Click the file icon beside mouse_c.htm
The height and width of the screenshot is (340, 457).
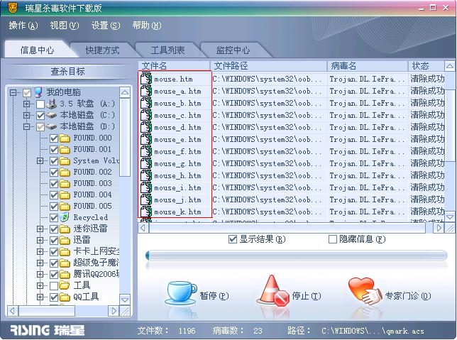tap(146, 116)
